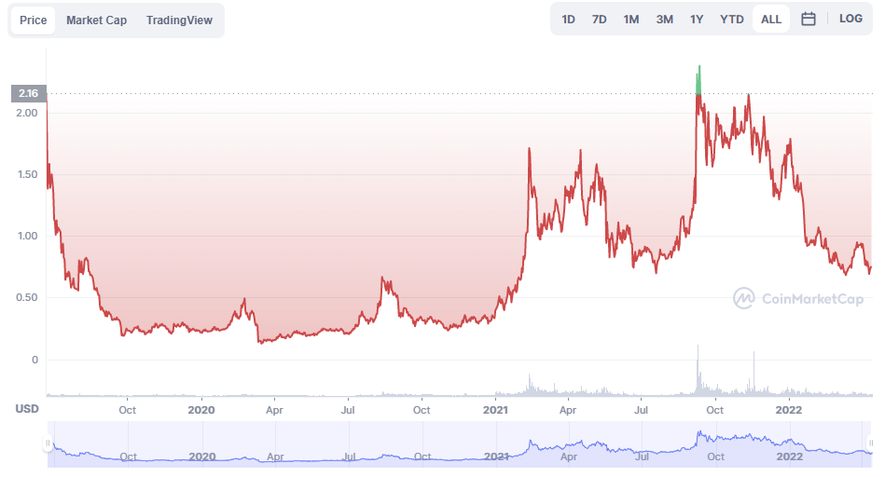Select the 1Y time range
This screenshot has height=477, width=885.
tap(697, 20)
